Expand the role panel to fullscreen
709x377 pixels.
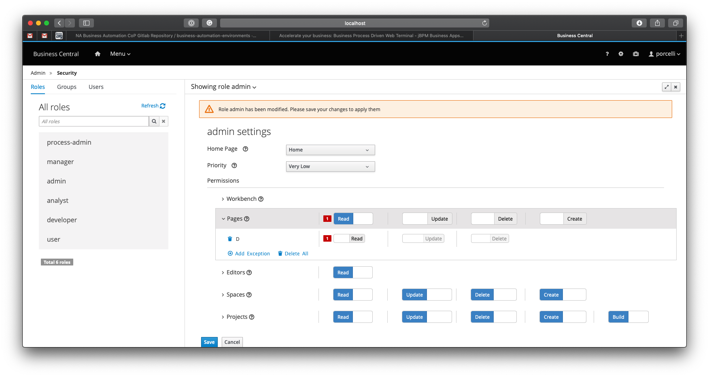pos(667,87)
